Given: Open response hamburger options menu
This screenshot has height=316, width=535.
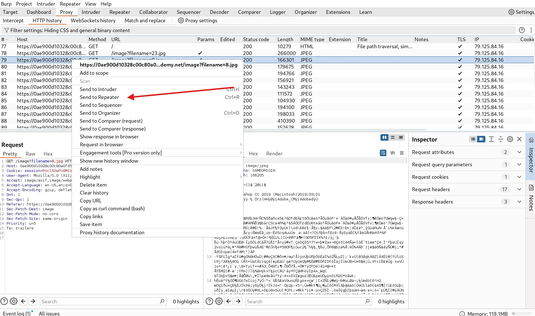Looking at the screenshot, I should coord(402,153).
